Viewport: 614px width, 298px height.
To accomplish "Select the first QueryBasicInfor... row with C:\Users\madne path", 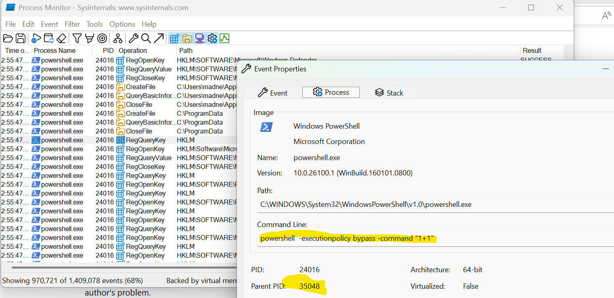I will pyautogui.click(x=119, y=96).
